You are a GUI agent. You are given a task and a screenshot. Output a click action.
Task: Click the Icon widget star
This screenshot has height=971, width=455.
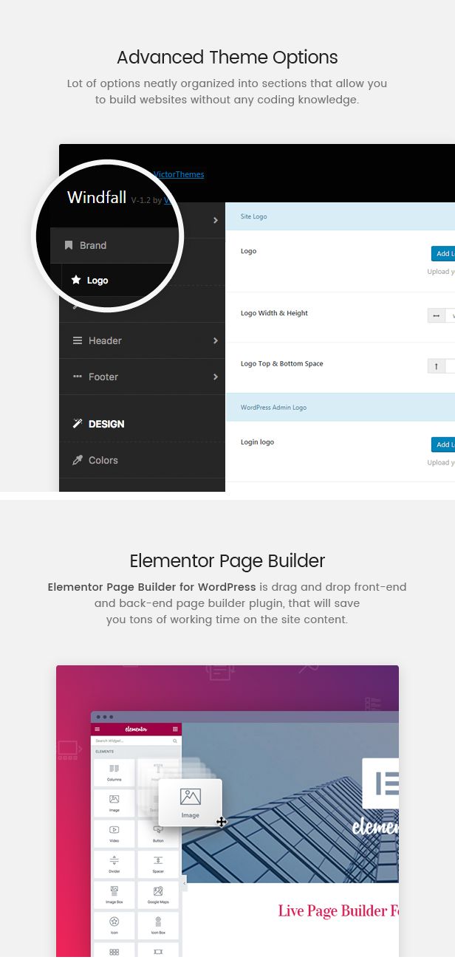(114, 922)
